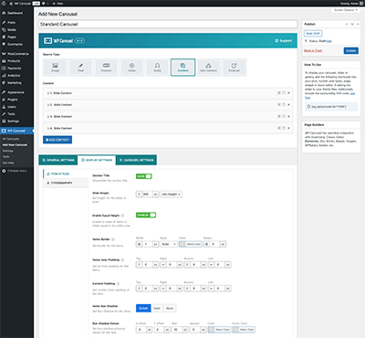Expand the 3. Slide Content row
The width and height of the screenshot is (365, 338).
pyautogui.click(x=168, y=117)
